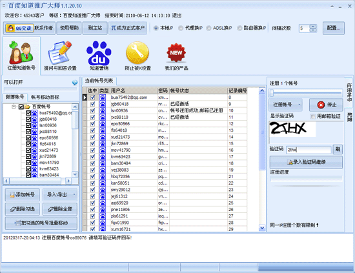Select the 帐号状态 column header

(198, 91)
